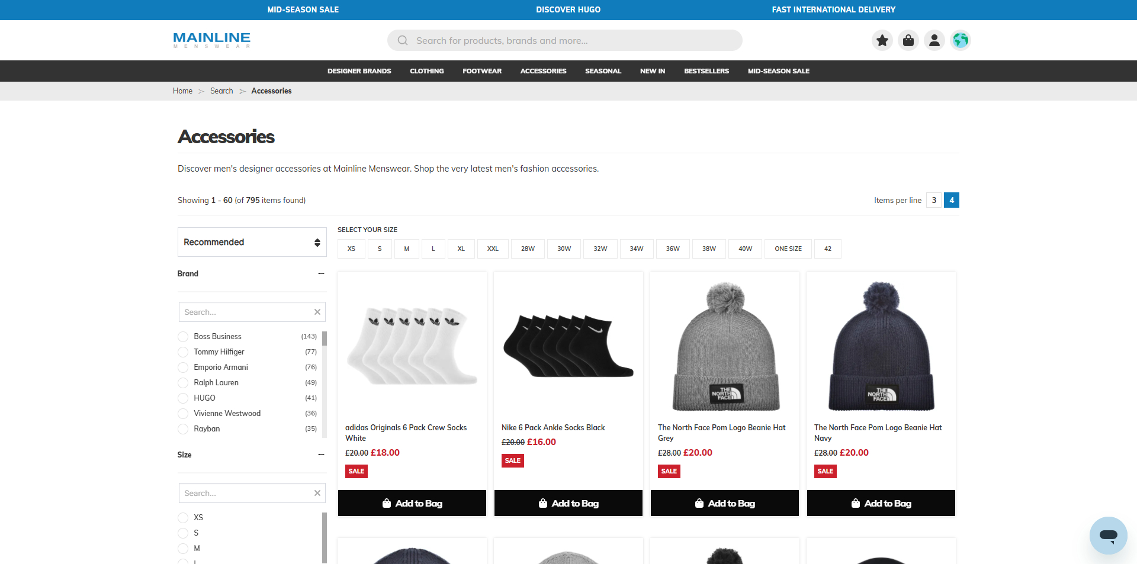This screenshot has height=564, width=1137.
Task: Check the Boss Business brand filter
Action: click(x=183, y=337)
